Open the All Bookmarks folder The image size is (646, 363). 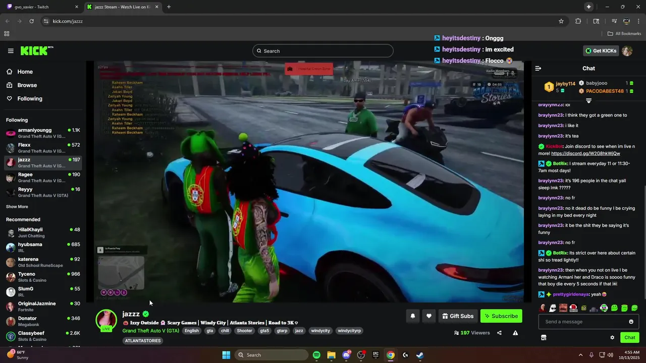(x=624, y=34)
